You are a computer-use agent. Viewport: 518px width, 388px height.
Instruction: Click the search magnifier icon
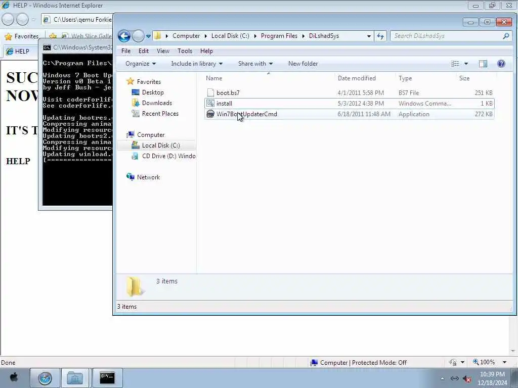coord(506,36)
